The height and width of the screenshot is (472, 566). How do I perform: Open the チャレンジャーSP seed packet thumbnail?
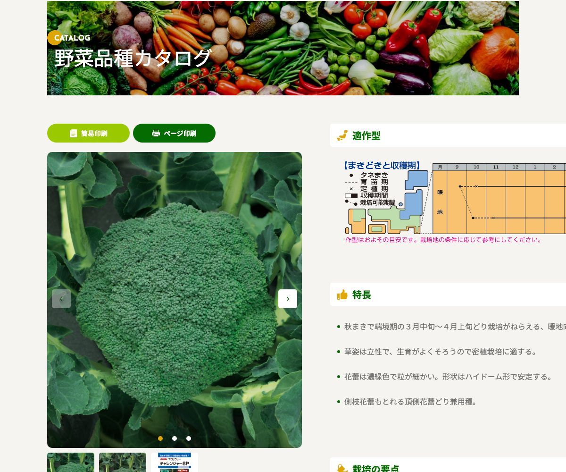pos(175,463)
